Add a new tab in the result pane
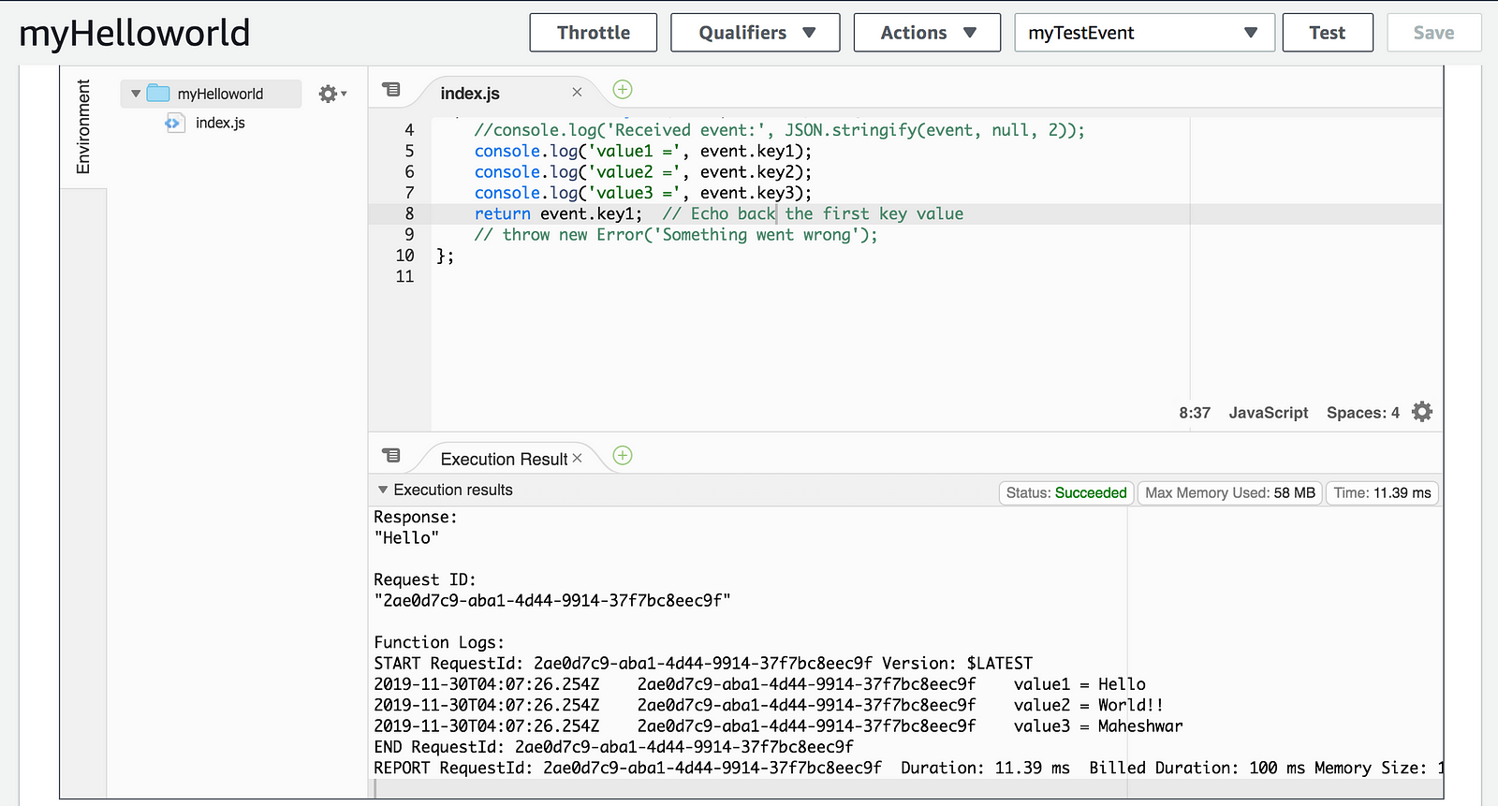This screenshot has width=1498, height=806. [x=623, y=456]
